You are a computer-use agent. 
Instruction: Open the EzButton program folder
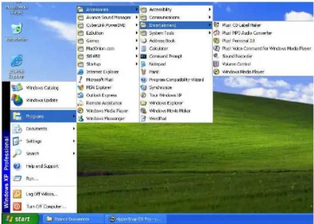point(108,33)
